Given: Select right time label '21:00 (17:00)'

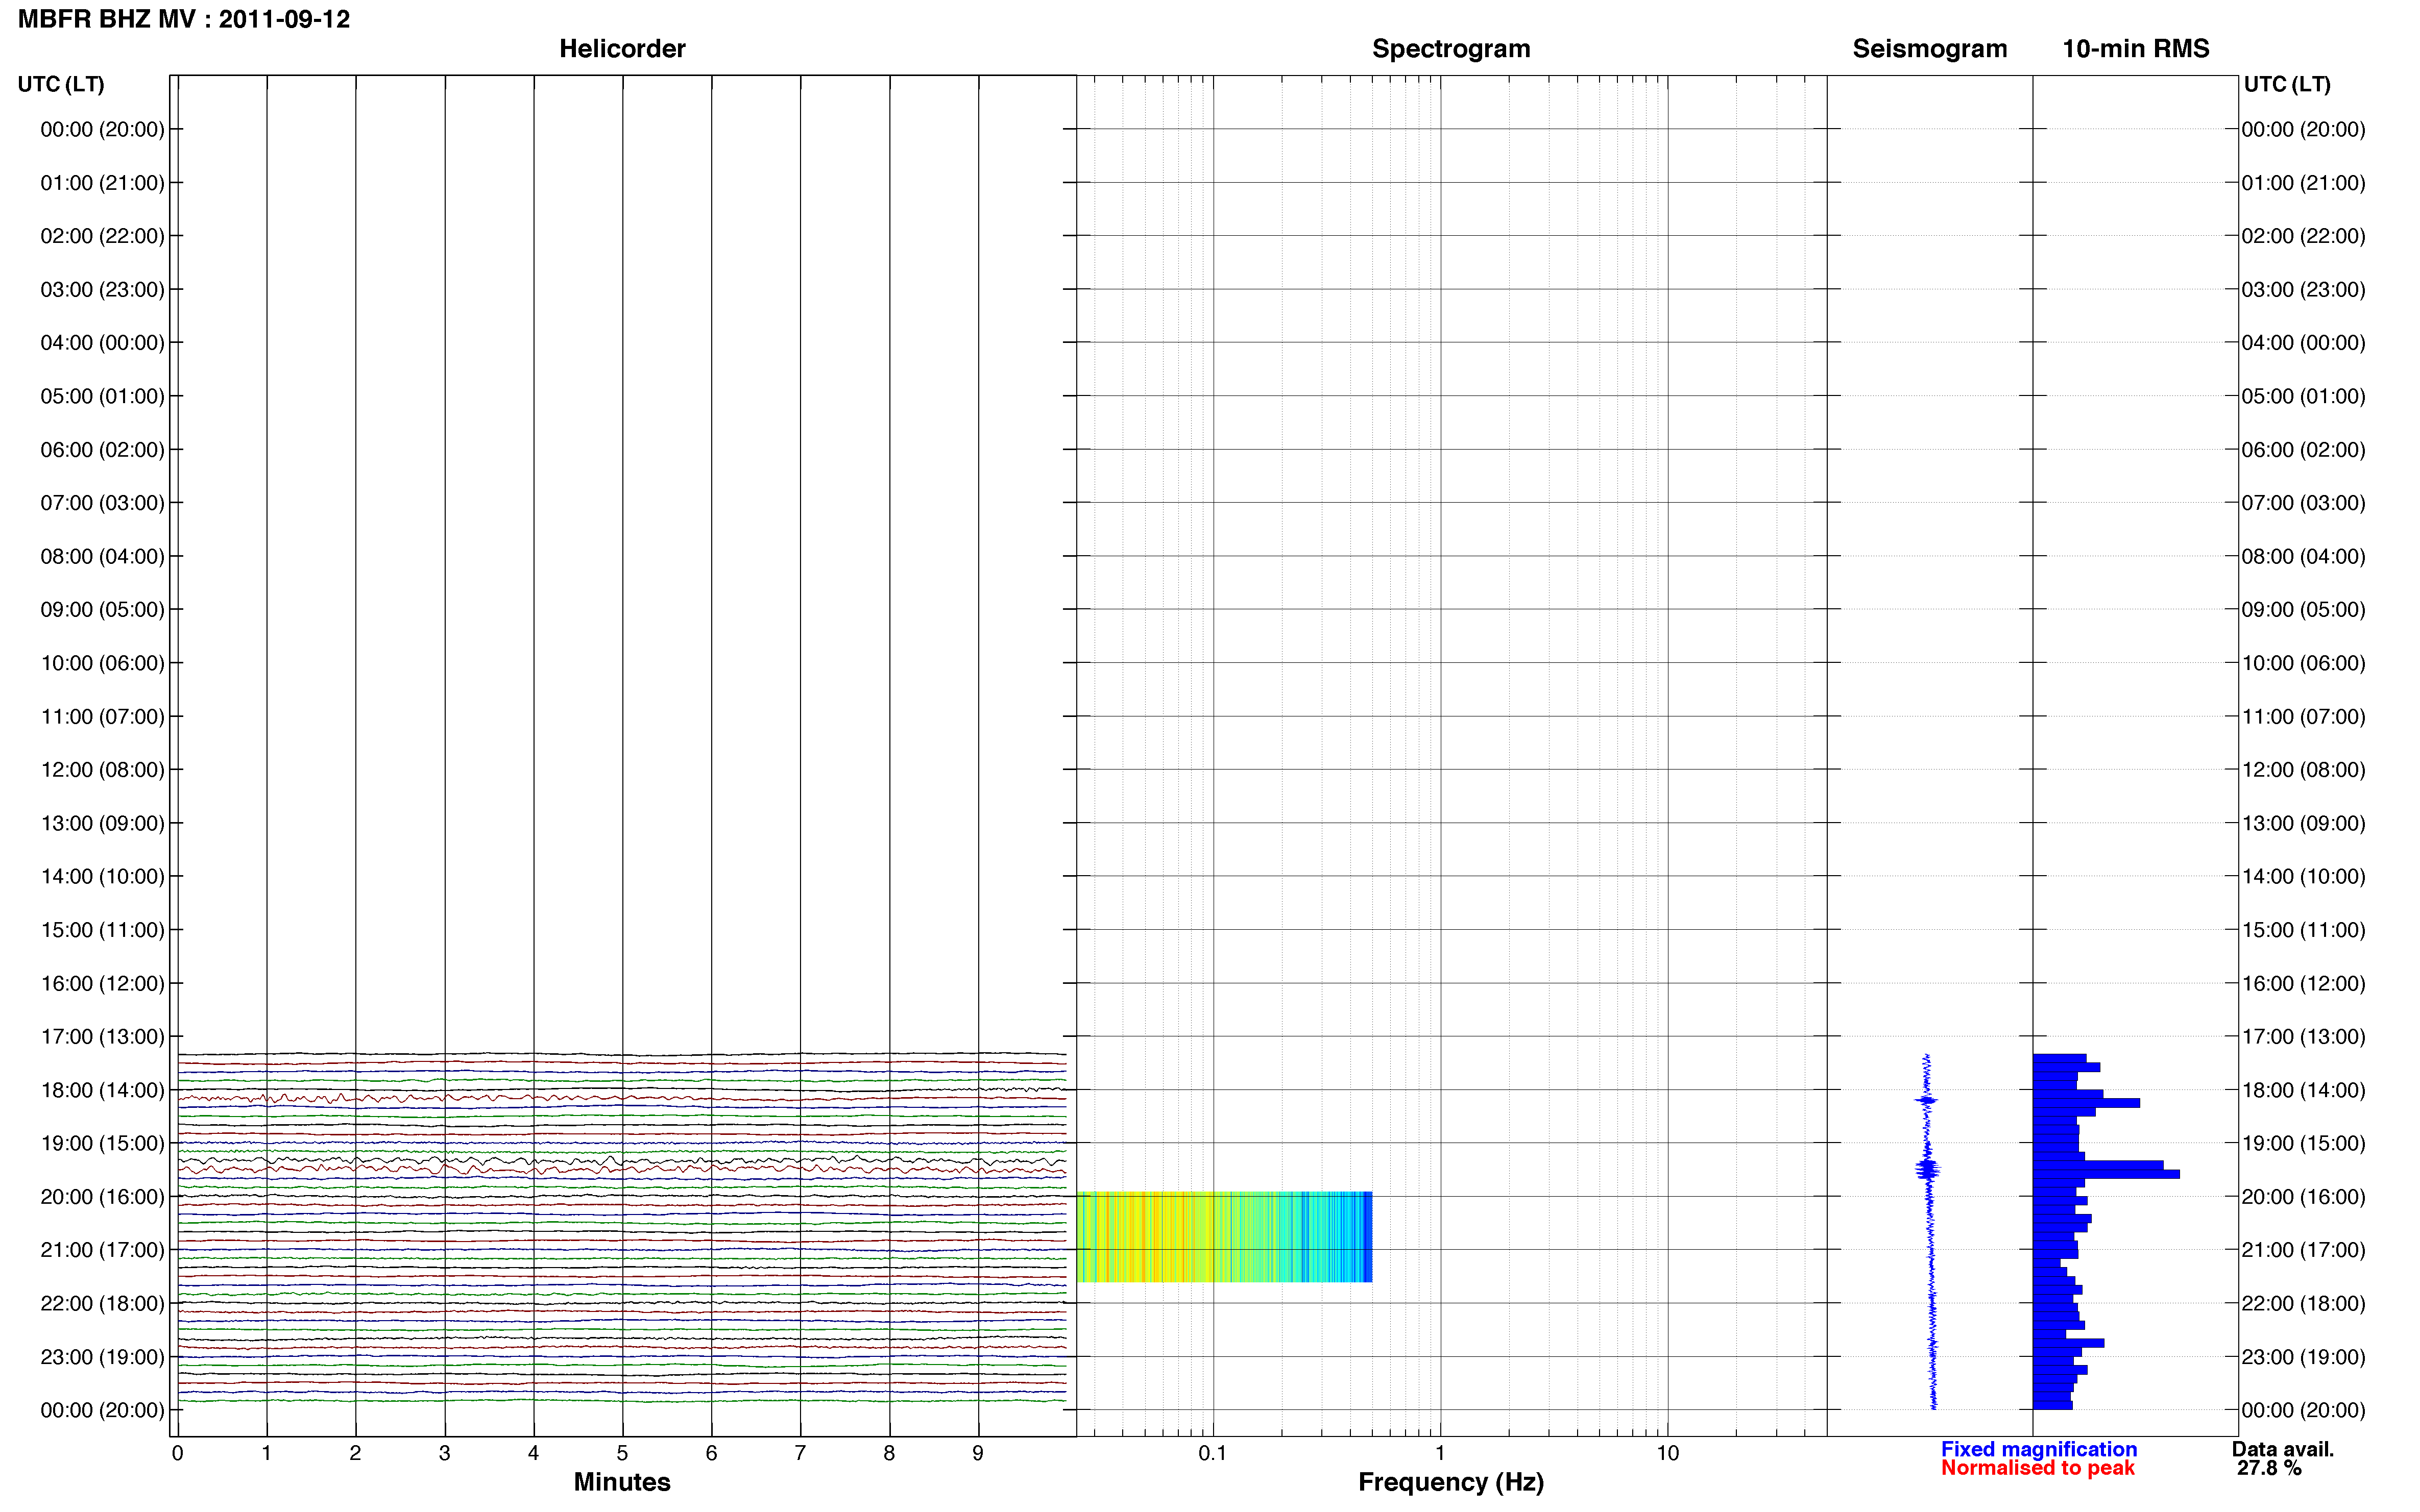Looking at the screenshot, I should point(2303,1250).
